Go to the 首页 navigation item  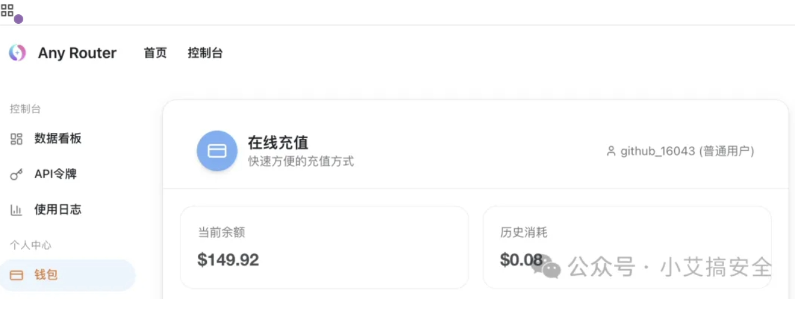click(155, 53)
